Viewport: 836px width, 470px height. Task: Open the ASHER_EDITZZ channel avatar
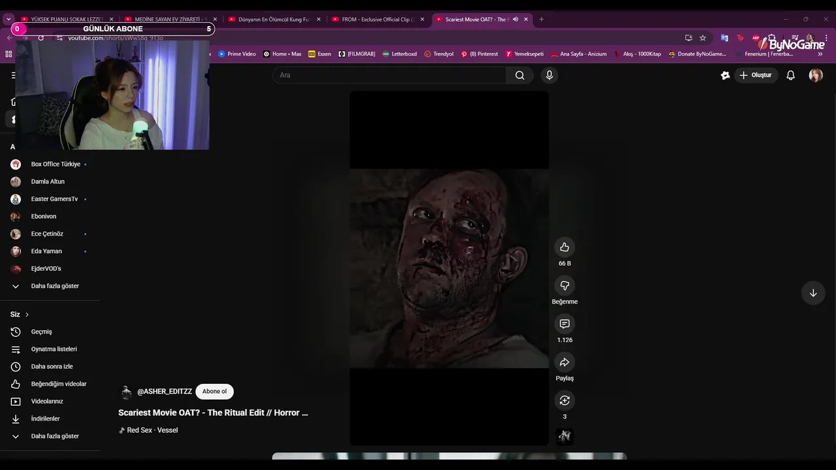tap(126, 392)
